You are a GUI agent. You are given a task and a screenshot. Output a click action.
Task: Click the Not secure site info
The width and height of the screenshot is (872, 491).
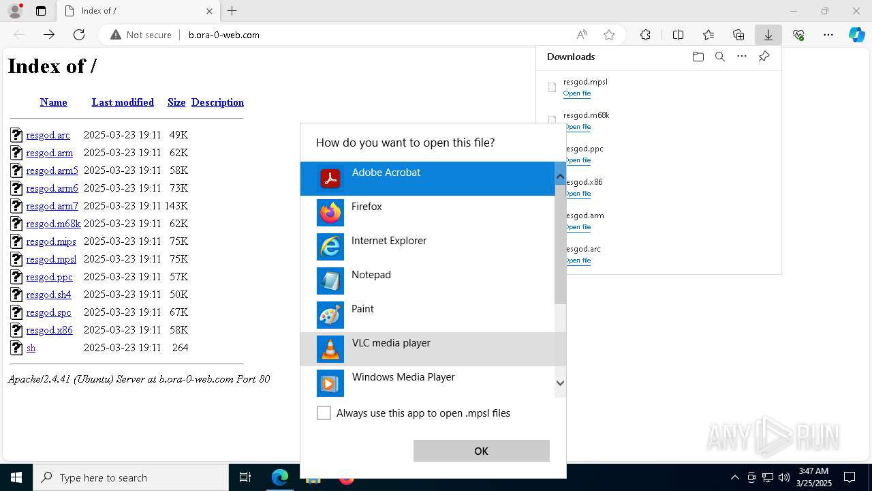141,35
